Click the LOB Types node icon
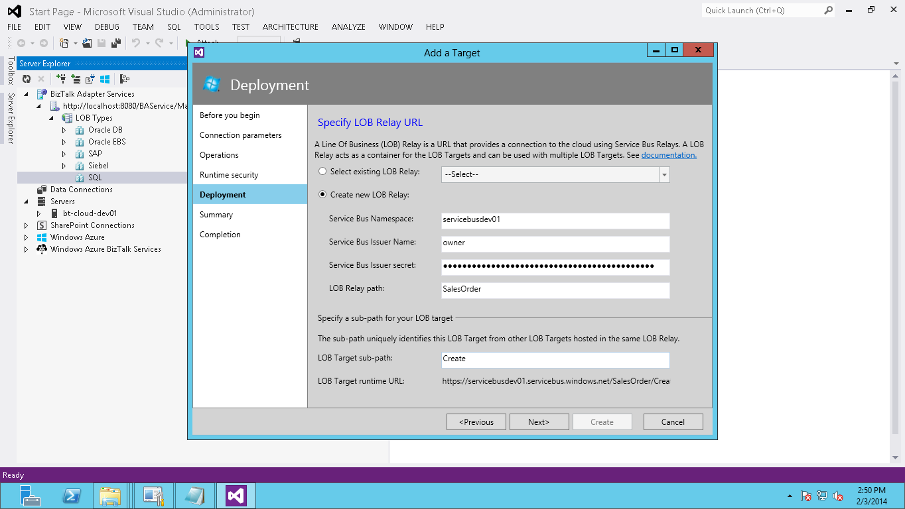This screenshot has width=905, height=509. (67, 118)
